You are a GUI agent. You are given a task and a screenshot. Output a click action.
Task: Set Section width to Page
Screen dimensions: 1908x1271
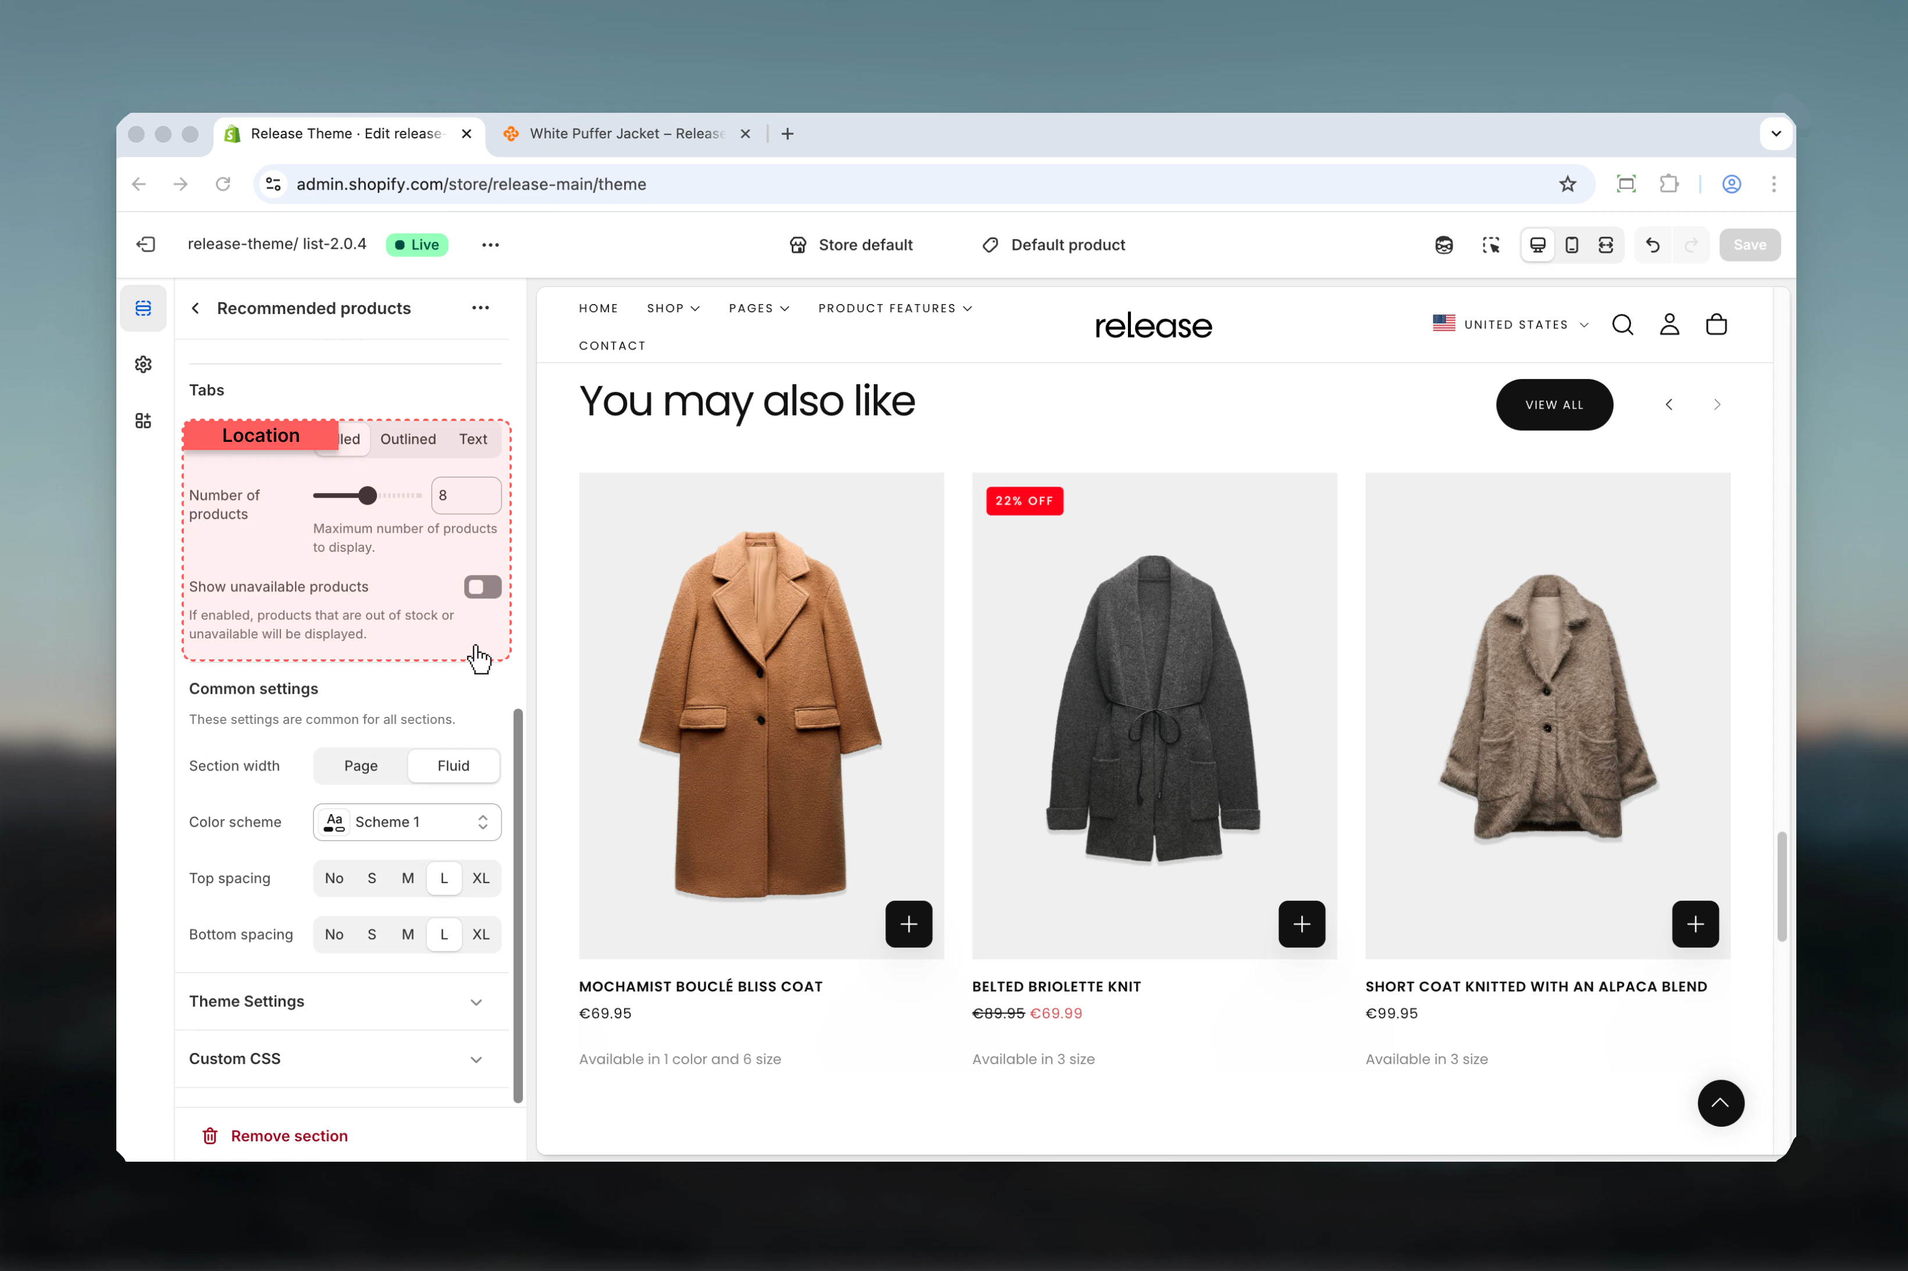coord(361,766)
